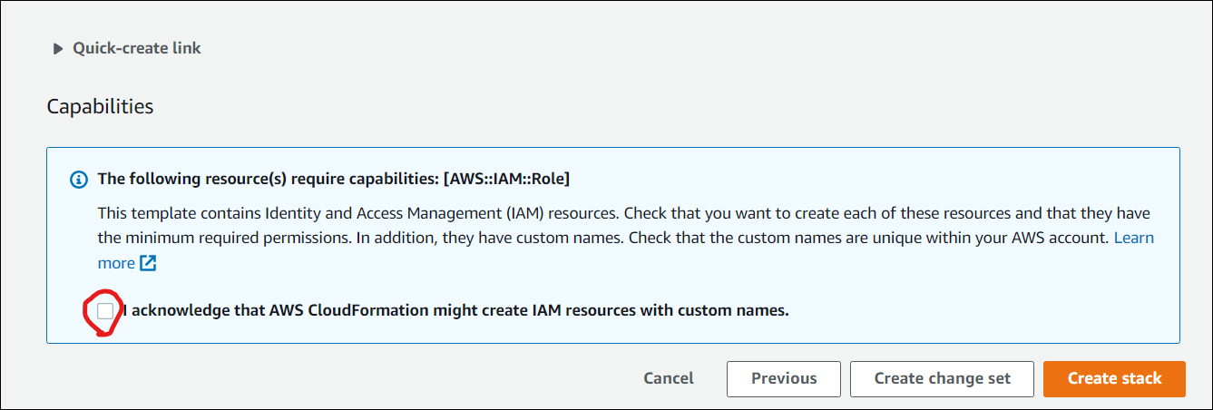Click the [AWS::IAM::Role] resource text

click(506, 180)
